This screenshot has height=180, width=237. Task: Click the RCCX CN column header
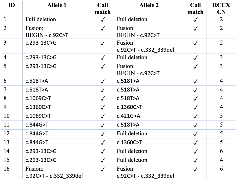point(221,8)
